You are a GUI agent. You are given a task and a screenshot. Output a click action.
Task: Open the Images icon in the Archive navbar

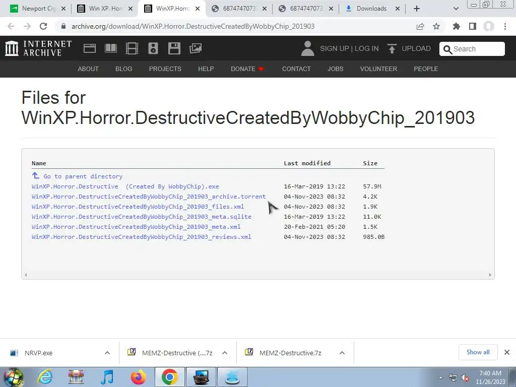[x=196, y=48]
